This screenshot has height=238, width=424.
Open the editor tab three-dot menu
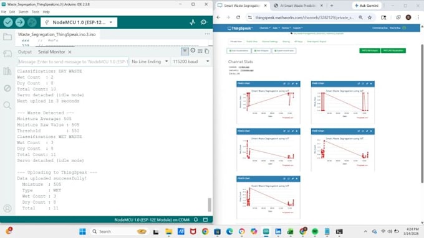coord(207,34)
